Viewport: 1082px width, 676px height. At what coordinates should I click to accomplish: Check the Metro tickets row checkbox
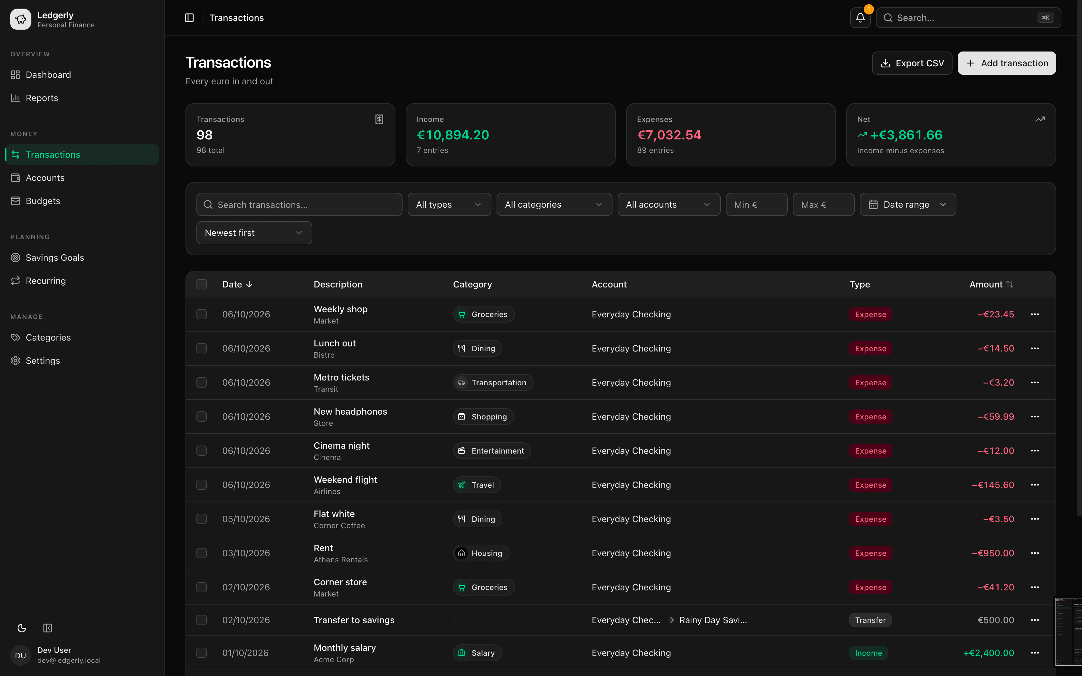[x=202, y=383]
